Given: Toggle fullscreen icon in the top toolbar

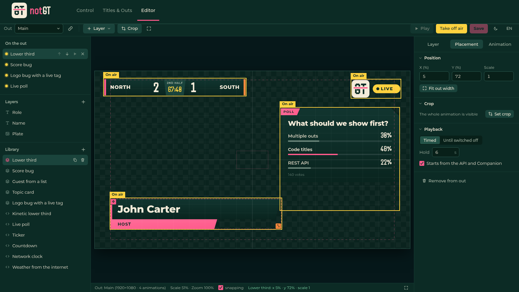Looking at the screenshot, I should tap(149, 29).
